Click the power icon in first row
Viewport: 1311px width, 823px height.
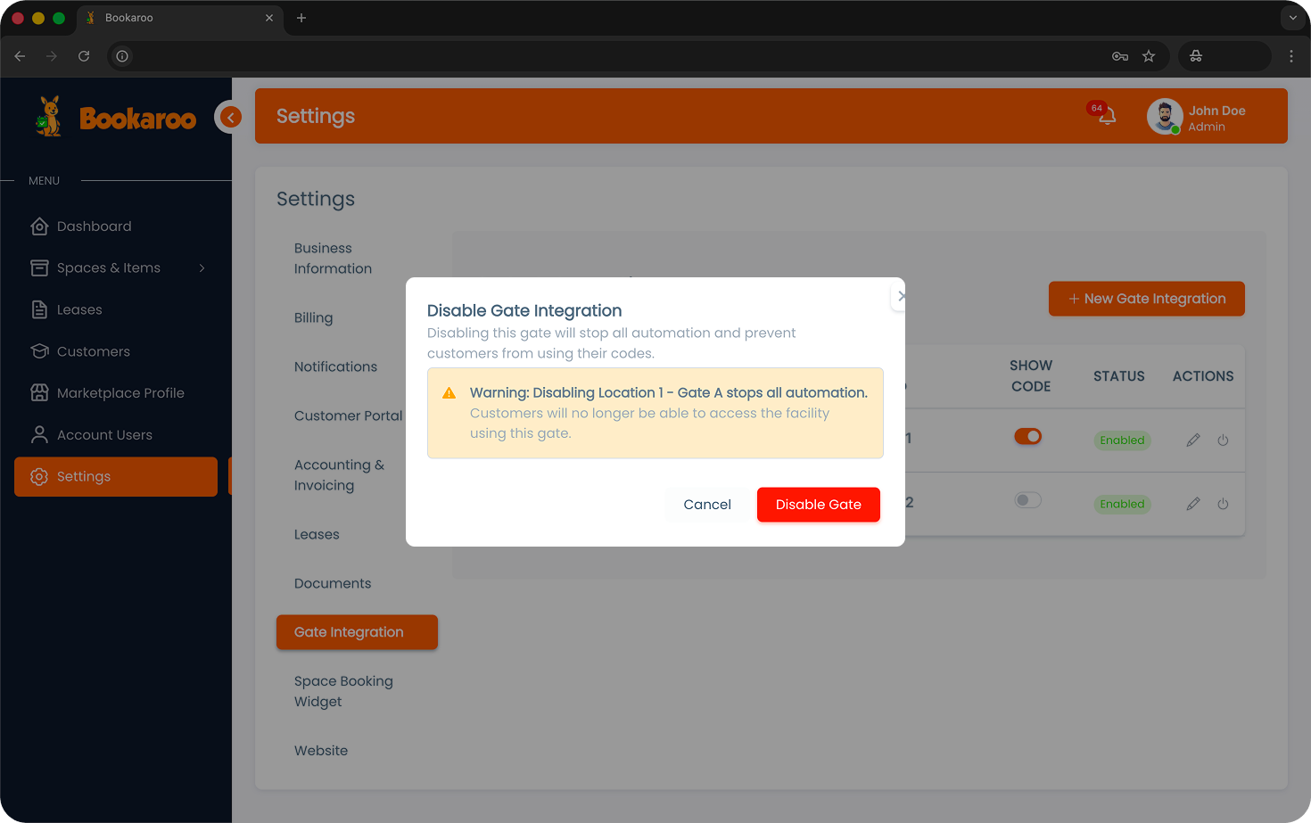coord(1223,440)
